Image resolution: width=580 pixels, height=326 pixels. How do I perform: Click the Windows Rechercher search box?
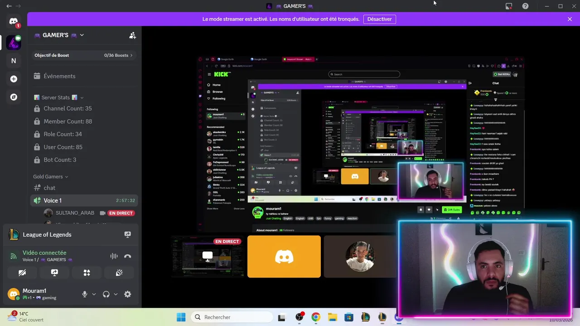231,317
